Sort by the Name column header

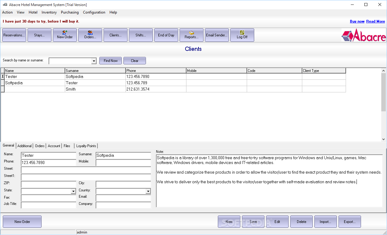[35, 71]
